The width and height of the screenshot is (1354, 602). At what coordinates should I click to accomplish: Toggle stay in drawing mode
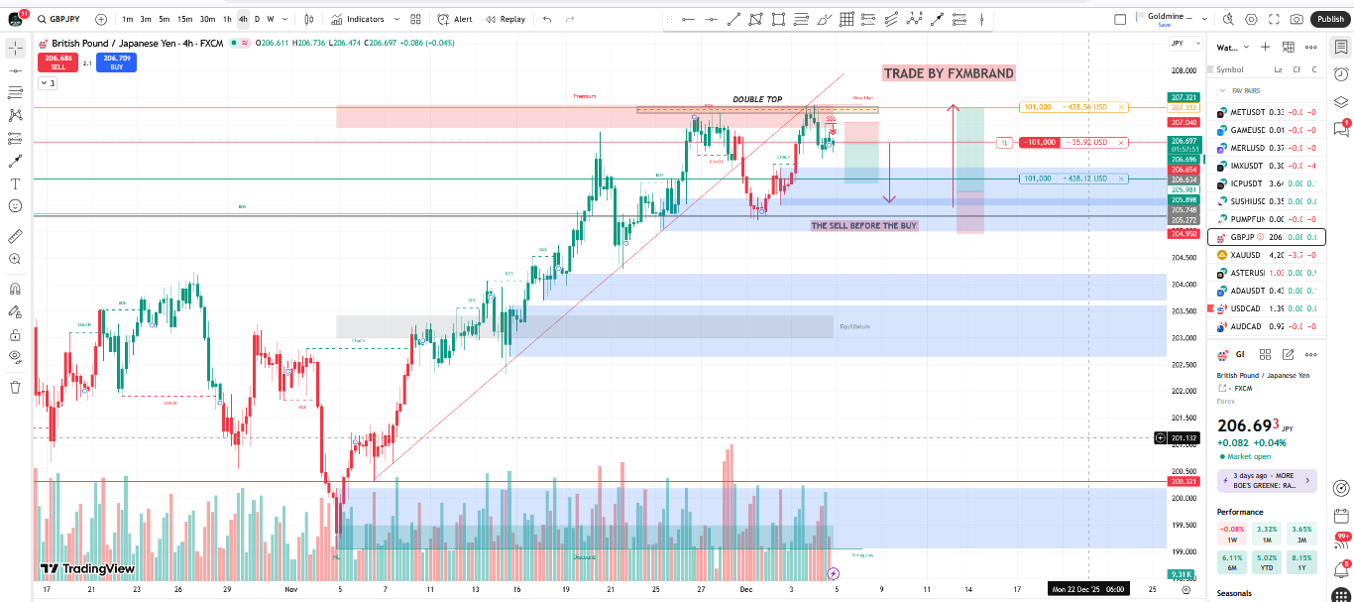tap(15, 312)
